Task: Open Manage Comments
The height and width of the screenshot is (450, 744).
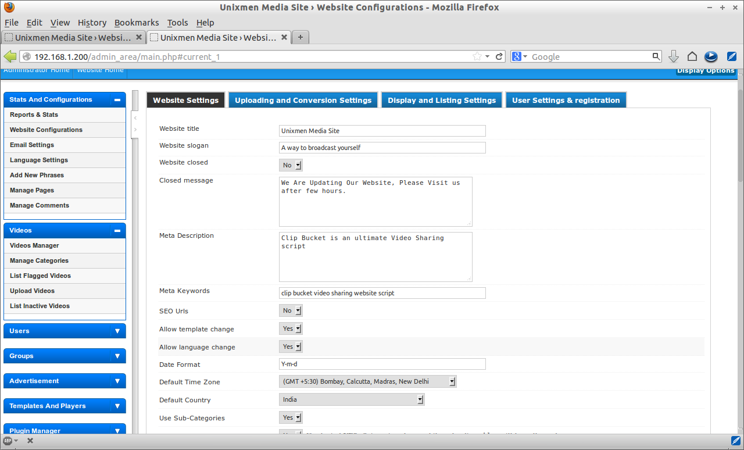Action: click(40, 205)
